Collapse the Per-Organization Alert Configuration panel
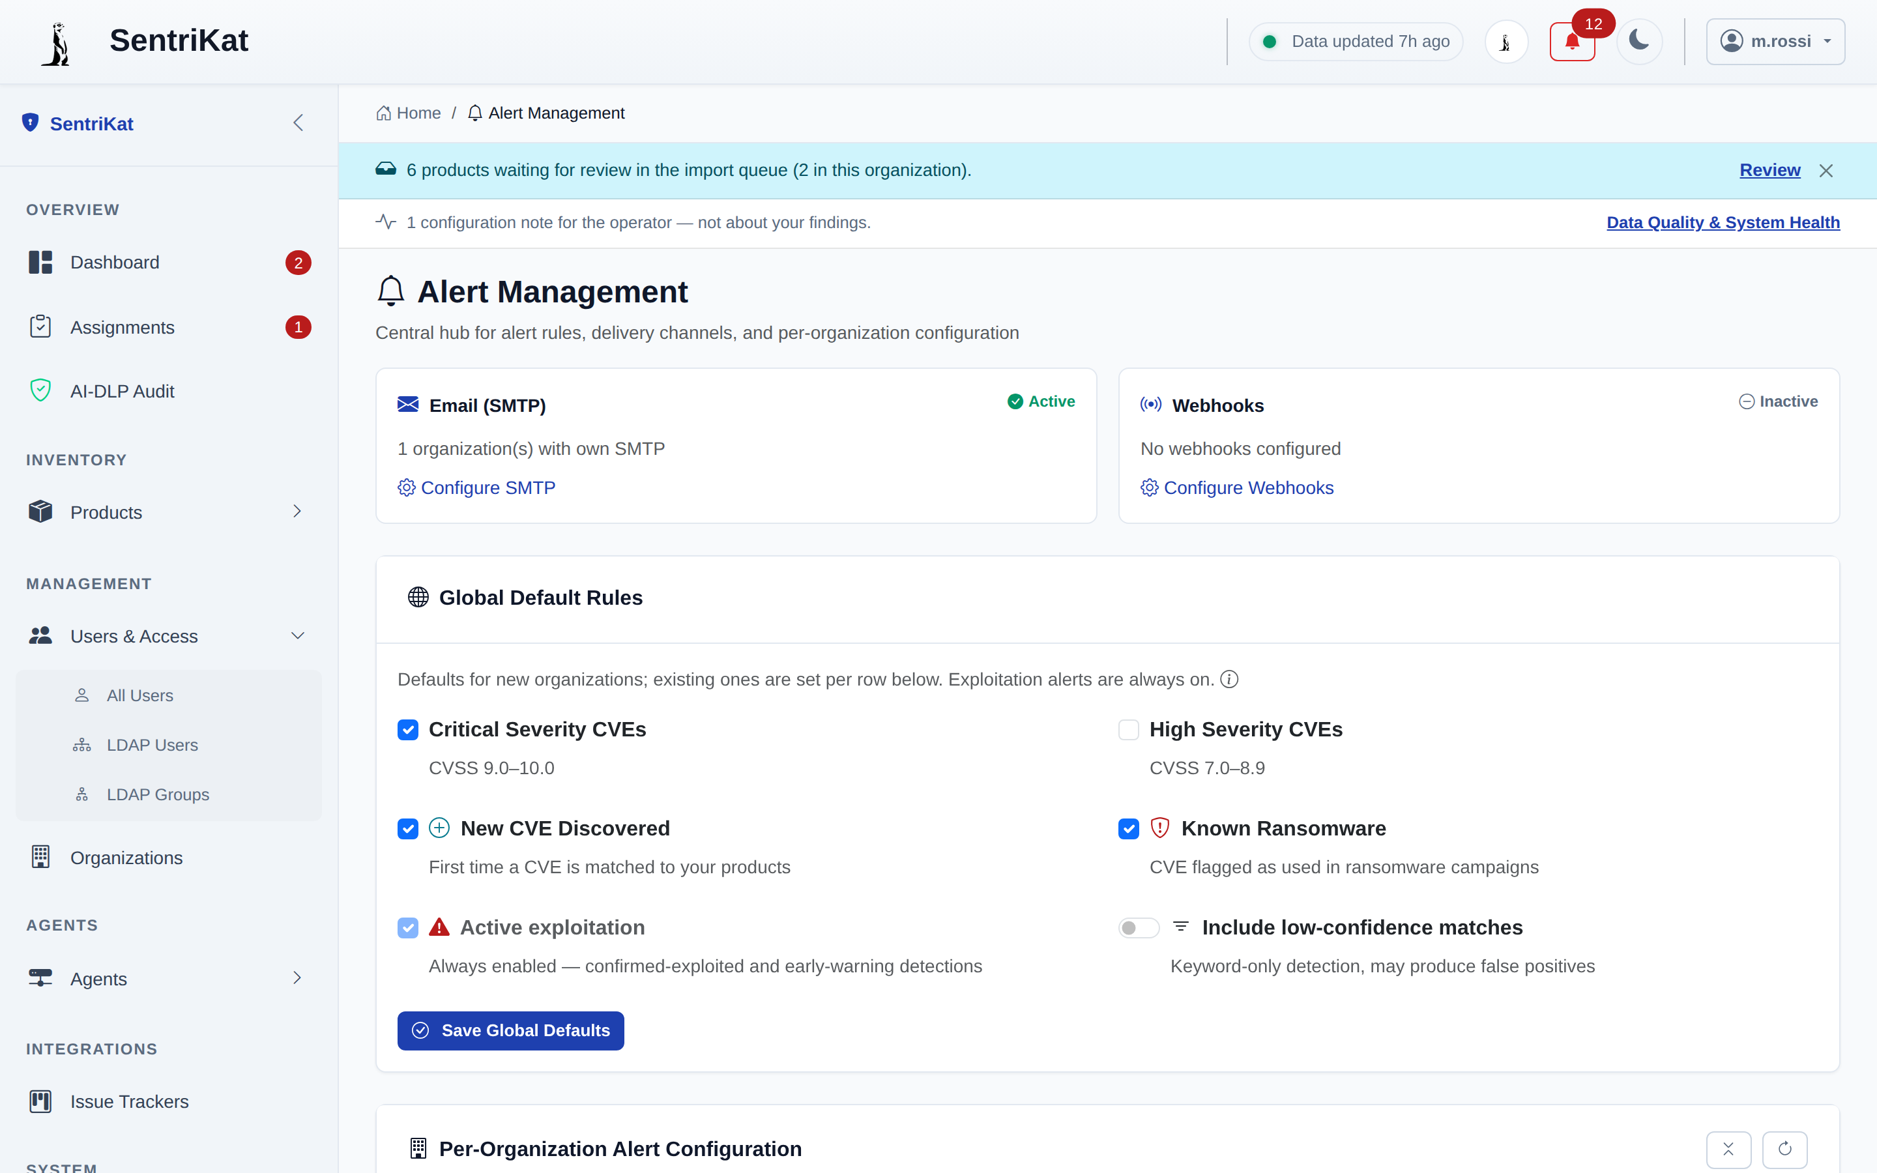The width and height of the screenshot is (1877, 1173). pos(1728,1149)
